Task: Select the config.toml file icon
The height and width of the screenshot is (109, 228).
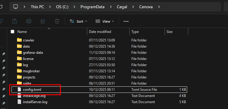Action: (x=19, y=90)
